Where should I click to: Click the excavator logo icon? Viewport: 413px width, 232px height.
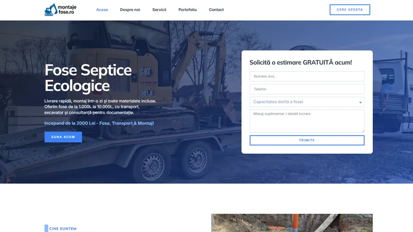click(51, 10)
